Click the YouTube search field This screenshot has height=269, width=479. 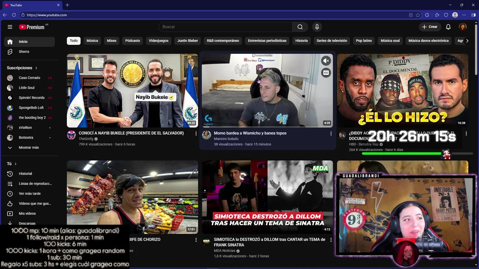click(x=225, y=27)
